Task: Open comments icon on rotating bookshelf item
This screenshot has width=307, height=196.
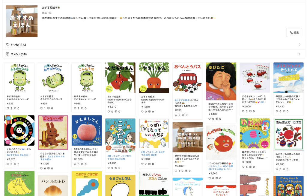Action: pos(186,171)
